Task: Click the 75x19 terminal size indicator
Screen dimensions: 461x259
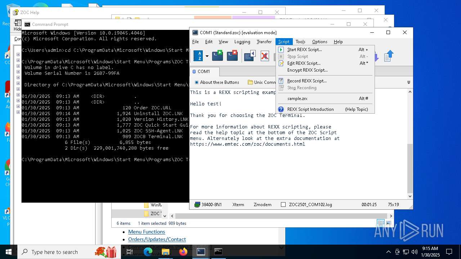Action: pyautogui.click(x=393, y=205)
